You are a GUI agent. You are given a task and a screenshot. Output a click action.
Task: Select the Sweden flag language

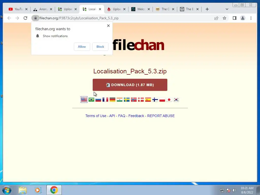click(x=127, y=100)
